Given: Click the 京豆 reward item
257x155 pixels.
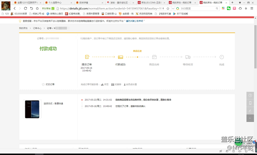Looking at the screenshot, I should (x=105, y=84).
